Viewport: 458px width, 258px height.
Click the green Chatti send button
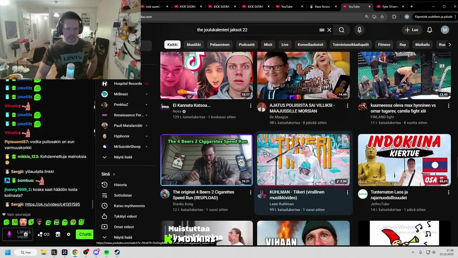click(85, 234)
